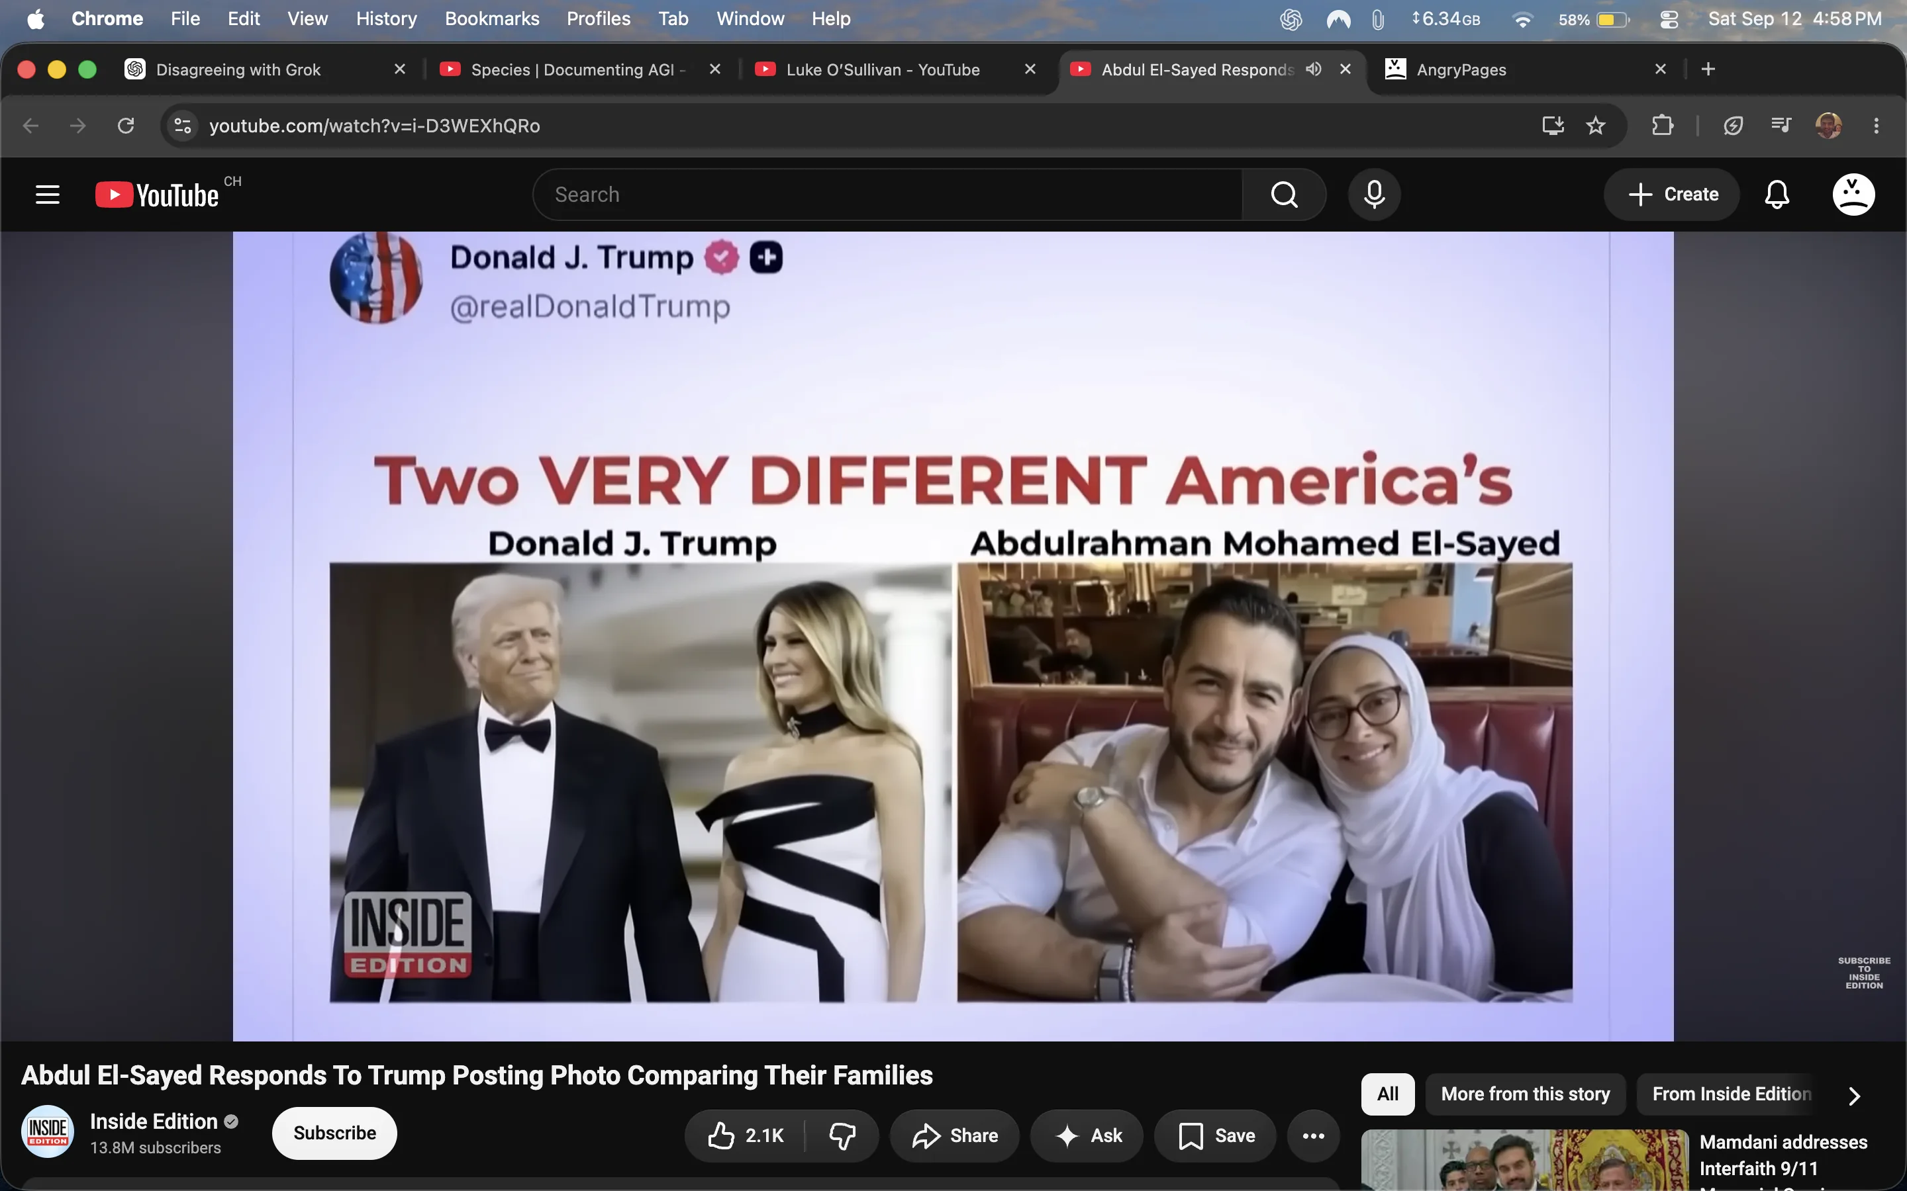Select More from this story chip
This screenshot has width=1907, height=1191.
(1526, 1094)
